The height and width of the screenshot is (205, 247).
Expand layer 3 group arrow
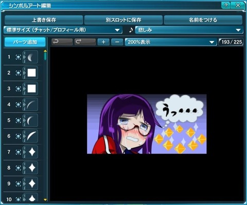(x=24, y=89)
